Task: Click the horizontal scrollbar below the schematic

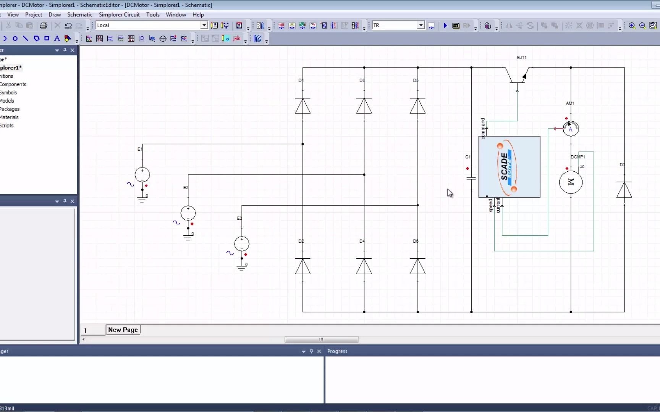Action: 321,339
